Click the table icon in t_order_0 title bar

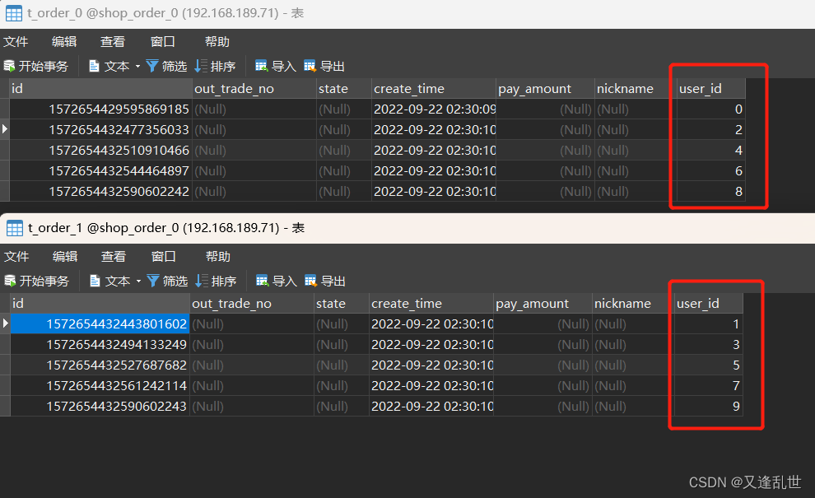coord(13,13)
